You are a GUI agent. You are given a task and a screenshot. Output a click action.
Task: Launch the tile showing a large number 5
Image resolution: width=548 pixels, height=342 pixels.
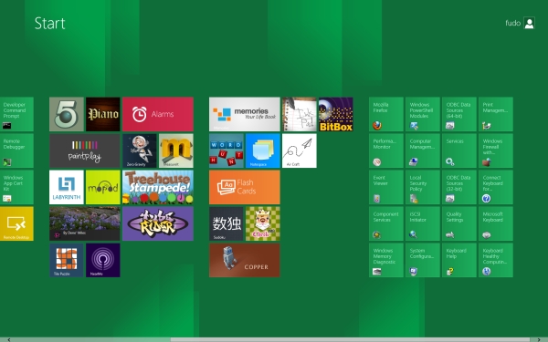(x=67, y=114)
